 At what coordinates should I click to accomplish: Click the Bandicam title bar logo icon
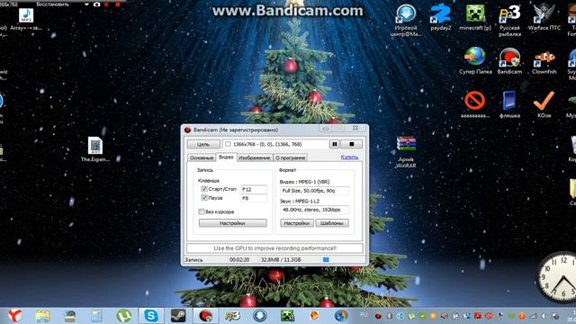[x=188, y=130]
